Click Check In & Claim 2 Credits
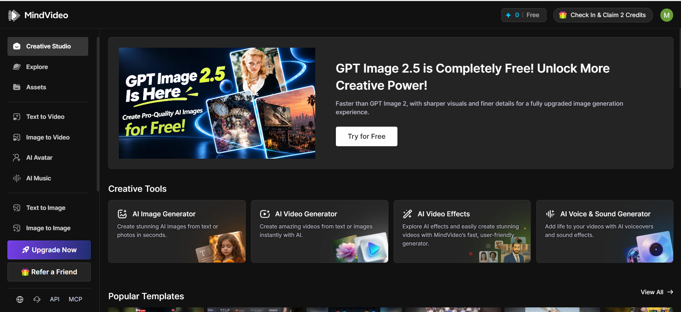The image size is (681, 312). pos(603,15)
